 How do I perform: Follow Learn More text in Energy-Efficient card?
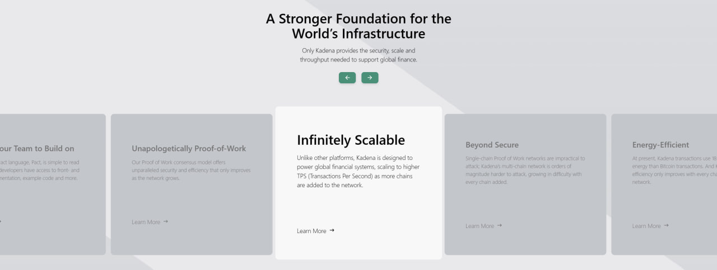coord(646,226)
